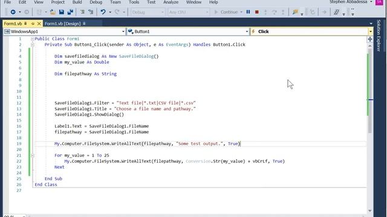Open the document tabs overflow dropdown
The height and width of the screenshot is (217, 387).
tap(371, 24)
